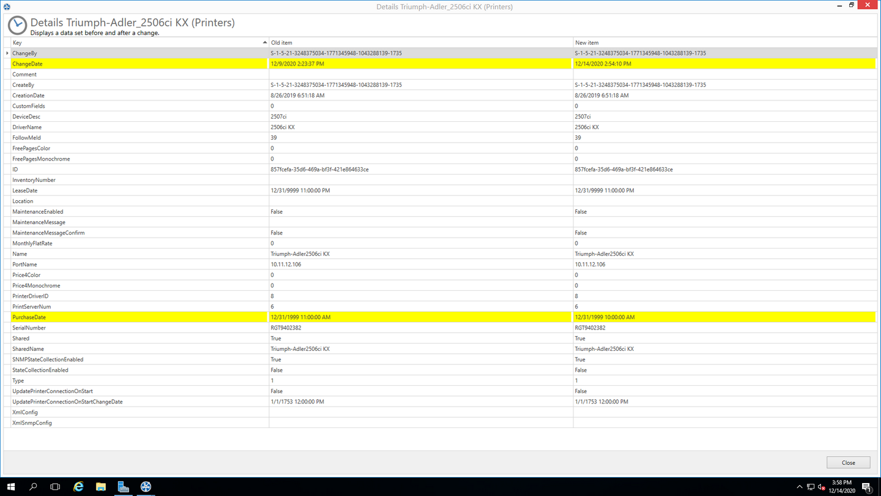
Task: Select the MaintenanceEnabled key cell
Action: [x=139, y=211]
